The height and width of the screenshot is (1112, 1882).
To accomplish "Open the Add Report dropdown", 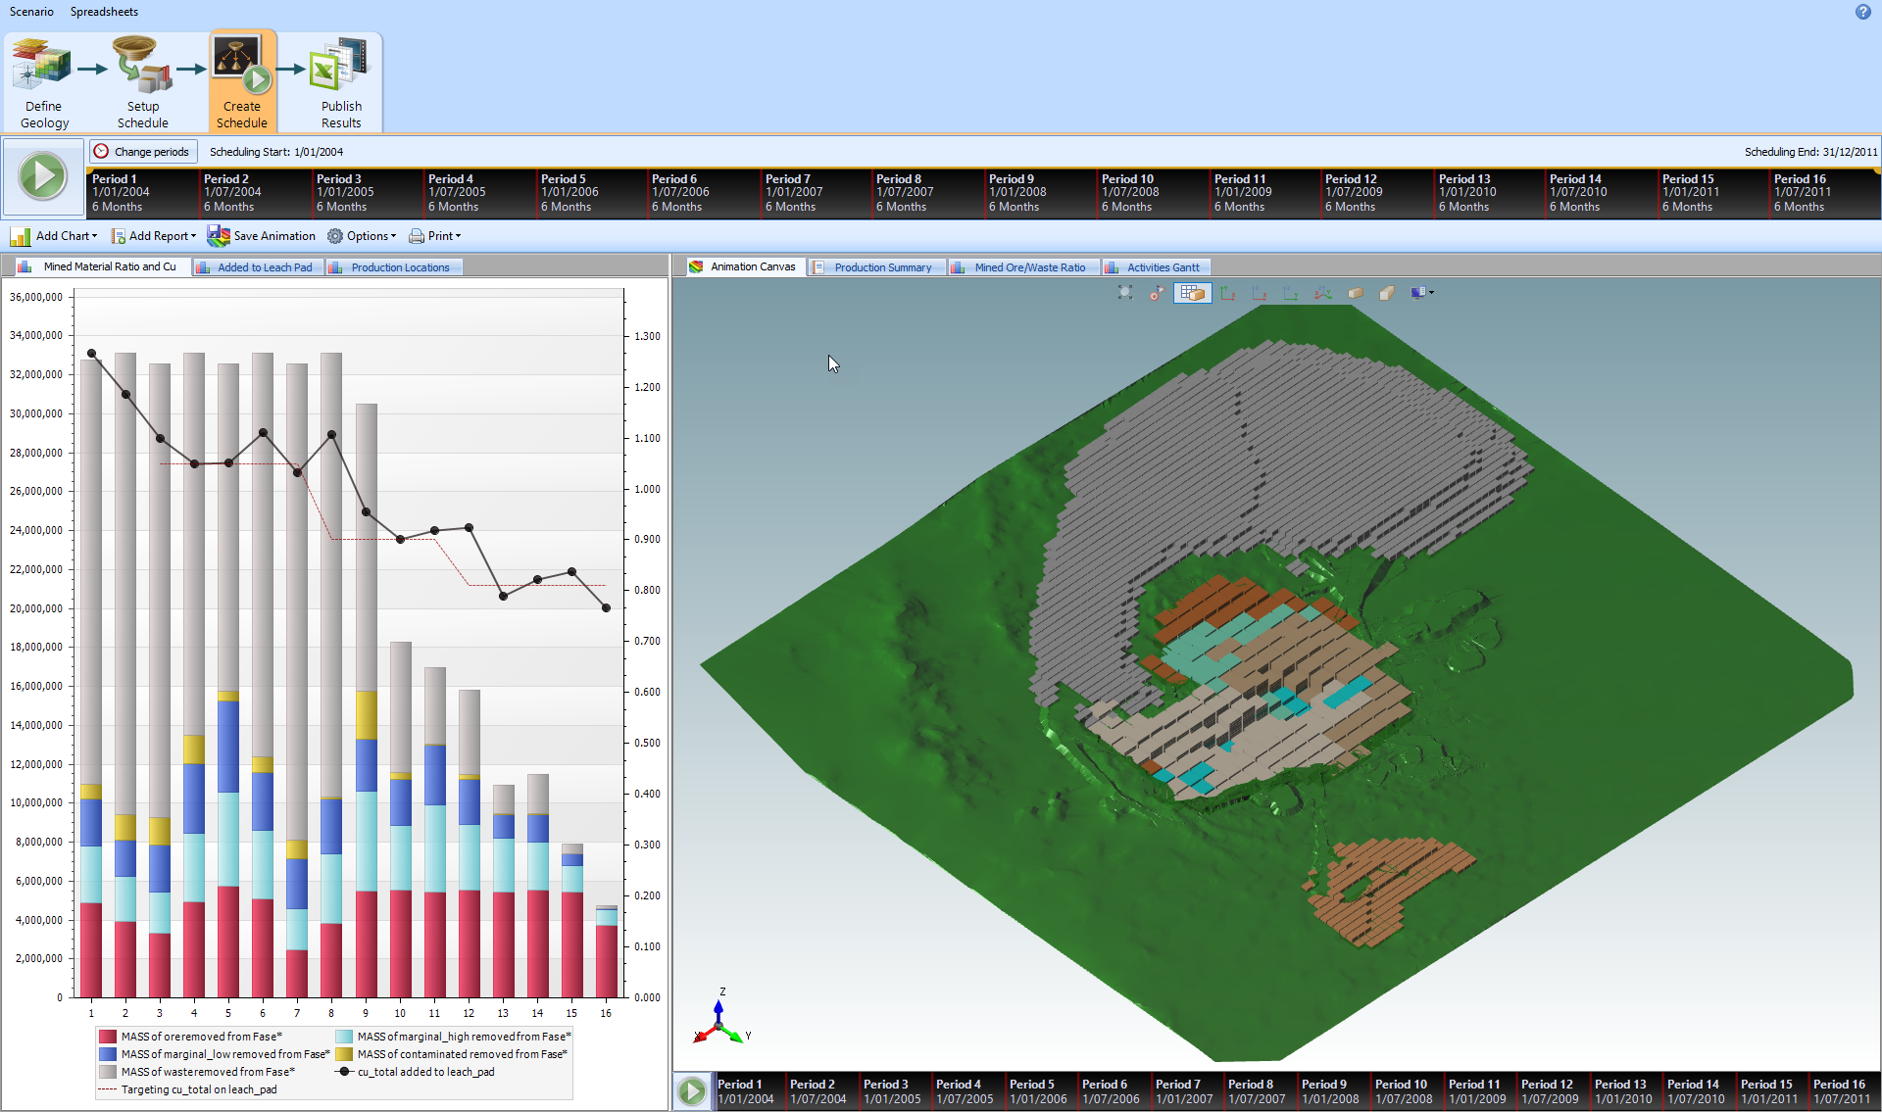I will click(154, 236).
